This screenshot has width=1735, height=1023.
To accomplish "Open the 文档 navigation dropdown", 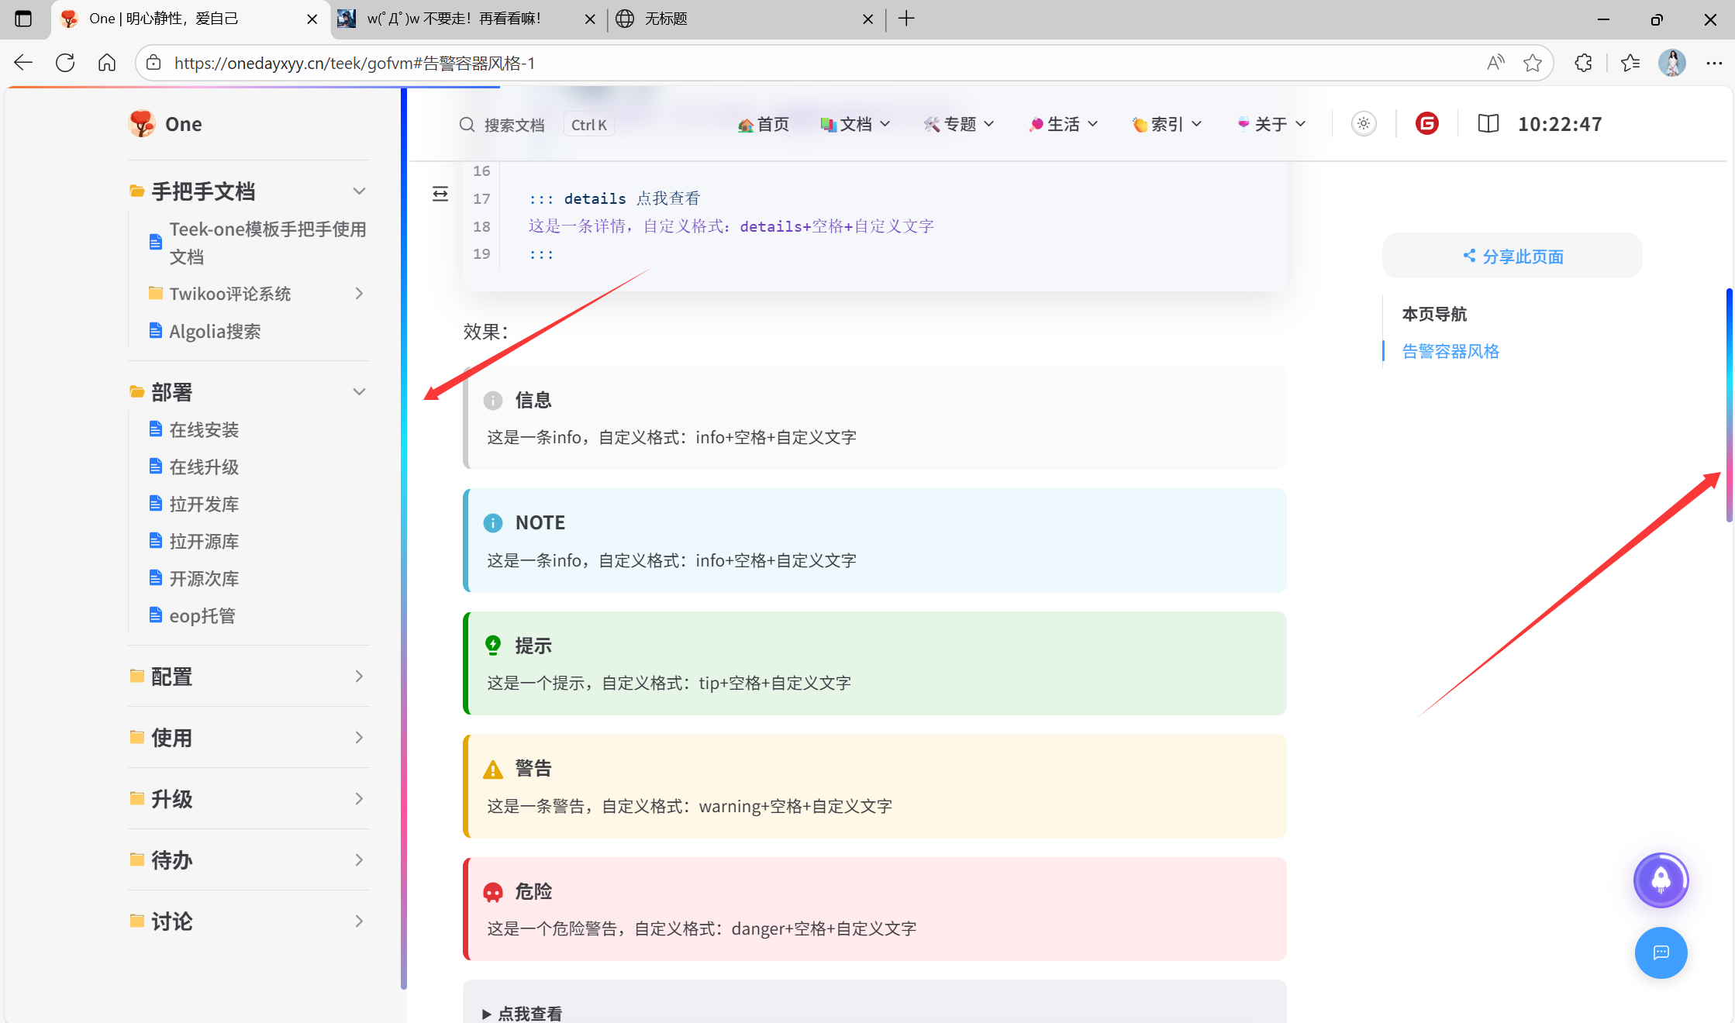I will pos(856,124).
